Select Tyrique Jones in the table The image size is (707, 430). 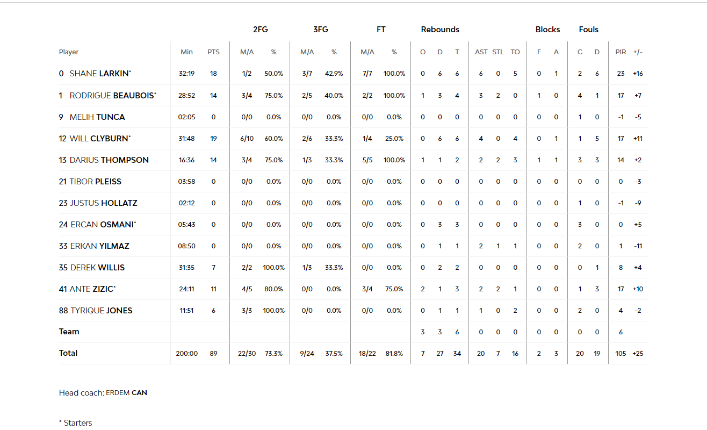tap(101, 310)
